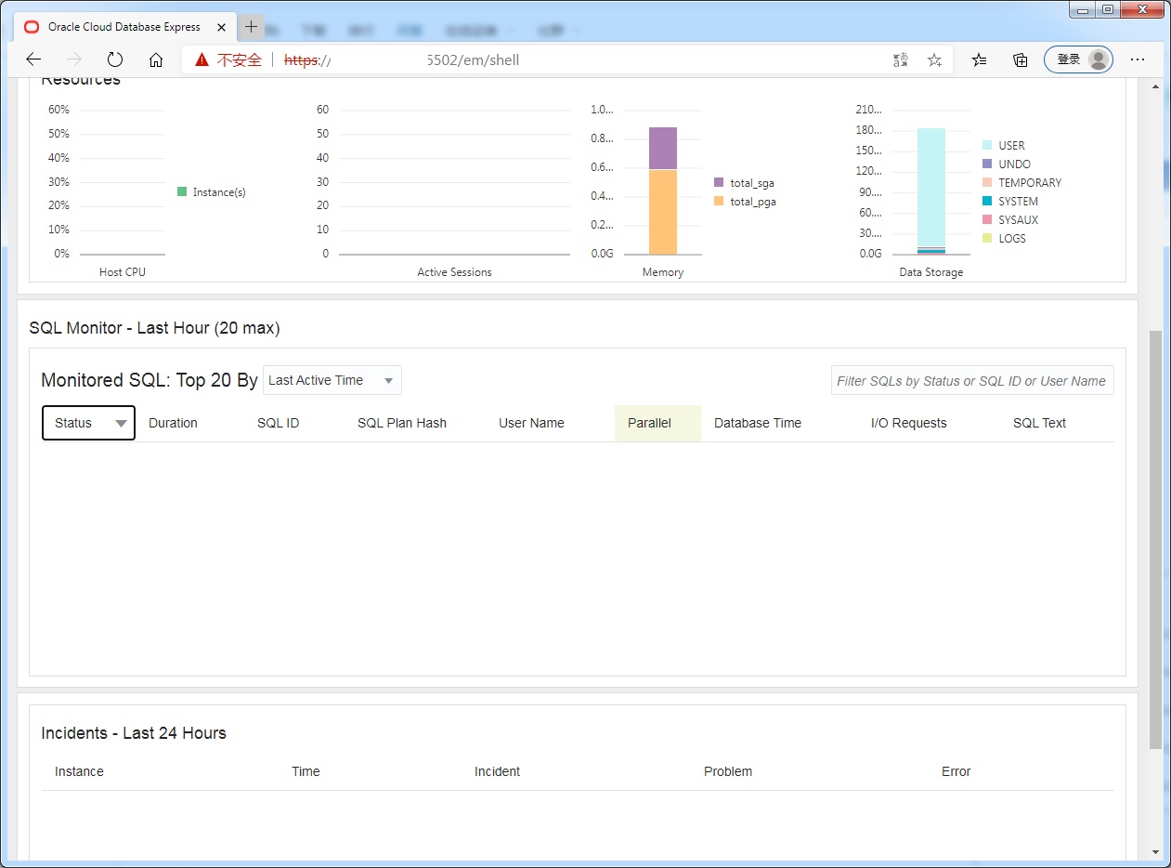
Task: Go to the browser home page icon
Action: click(x=156, y=59)
